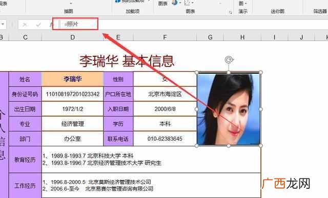Select the 学历 label cell
This screenshot has height=198, width=328.
(118, 124)
